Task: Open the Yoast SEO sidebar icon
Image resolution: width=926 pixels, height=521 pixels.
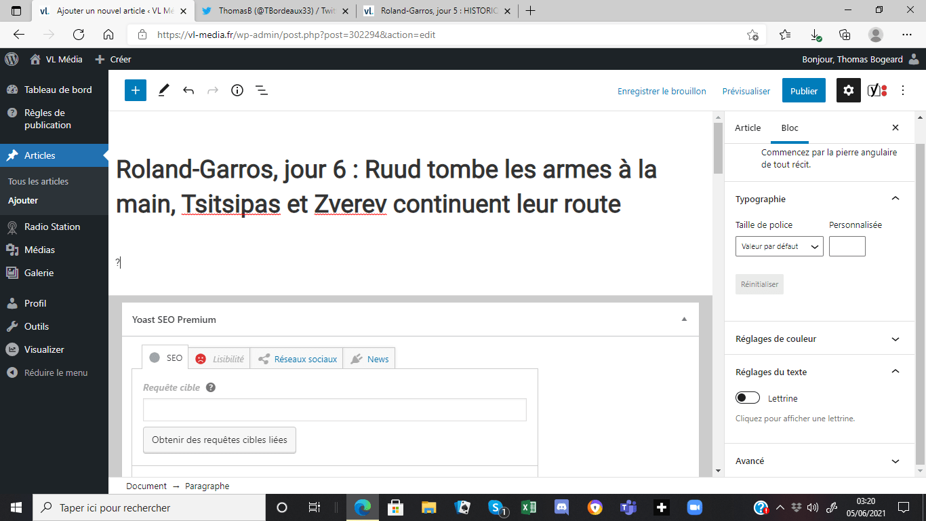Action: 877,90
